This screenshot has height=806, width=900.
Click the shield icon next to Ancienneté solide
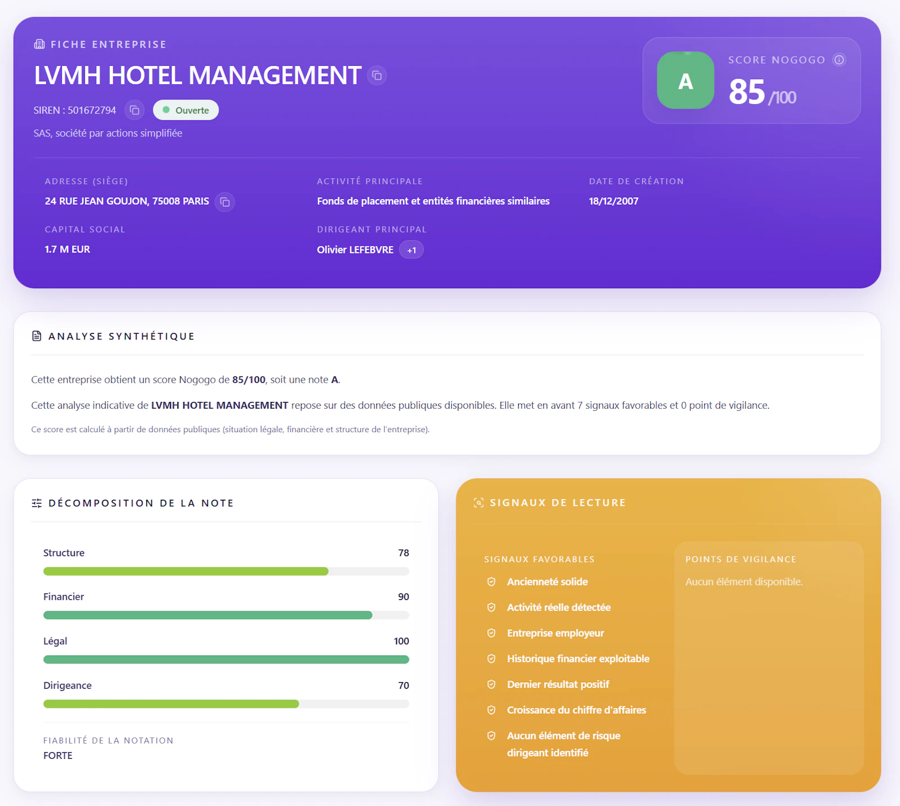coord(492,582)
